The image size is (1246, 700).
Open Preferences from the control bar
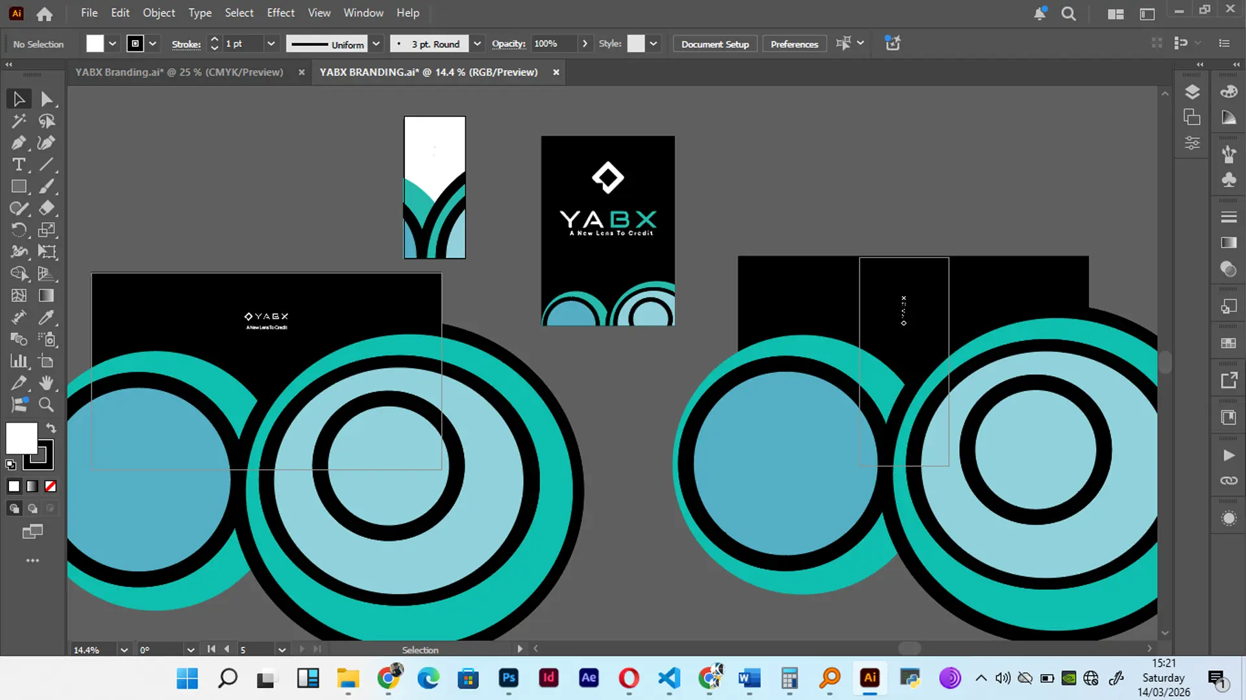[794, 43]
